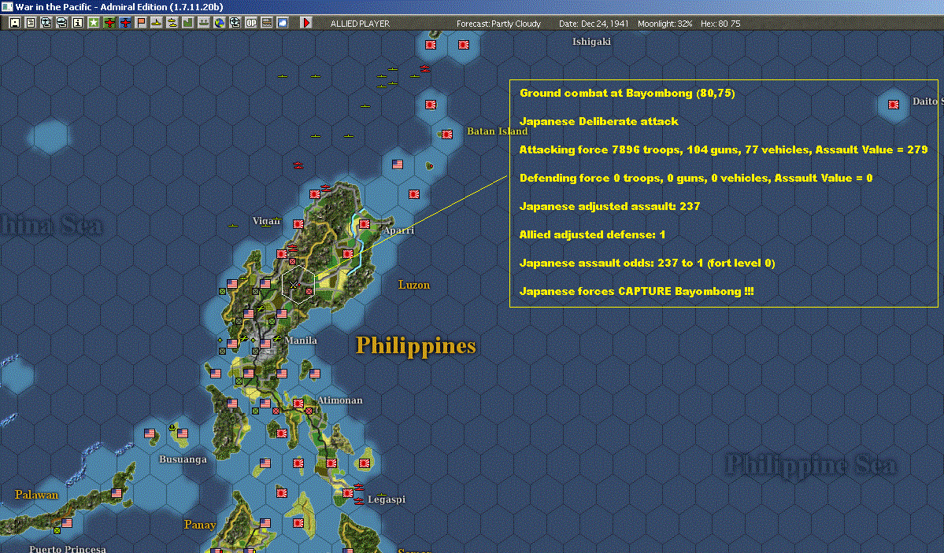Click the two yellow ships icon
The width and height of the screenshot is (944, 553).
pos(172,22)
